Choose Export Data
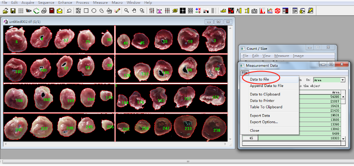This screenshot has width=354, height=166. point(270,115)
